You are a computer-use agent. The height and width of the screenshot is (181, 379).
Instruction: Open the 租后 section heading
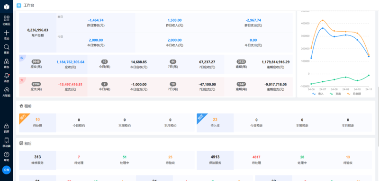click(x=28, y=143)
